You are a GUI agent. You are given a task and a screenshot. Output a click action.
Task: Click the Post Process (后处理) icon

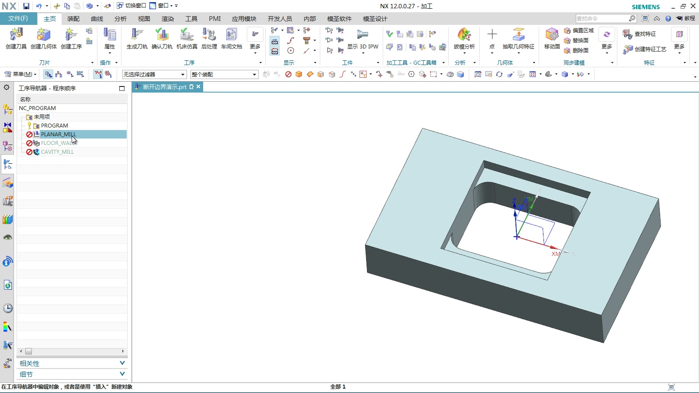[209, 38]
